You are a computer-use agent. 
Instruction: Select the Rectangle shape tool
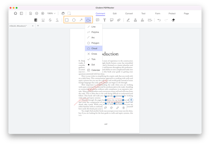coord(67,20)
